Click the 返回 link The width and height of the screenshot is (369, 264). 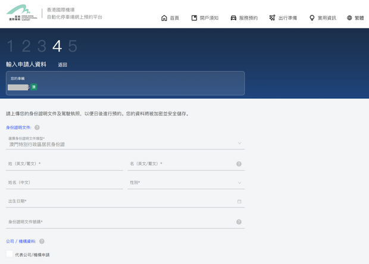[x=62, y=64]
